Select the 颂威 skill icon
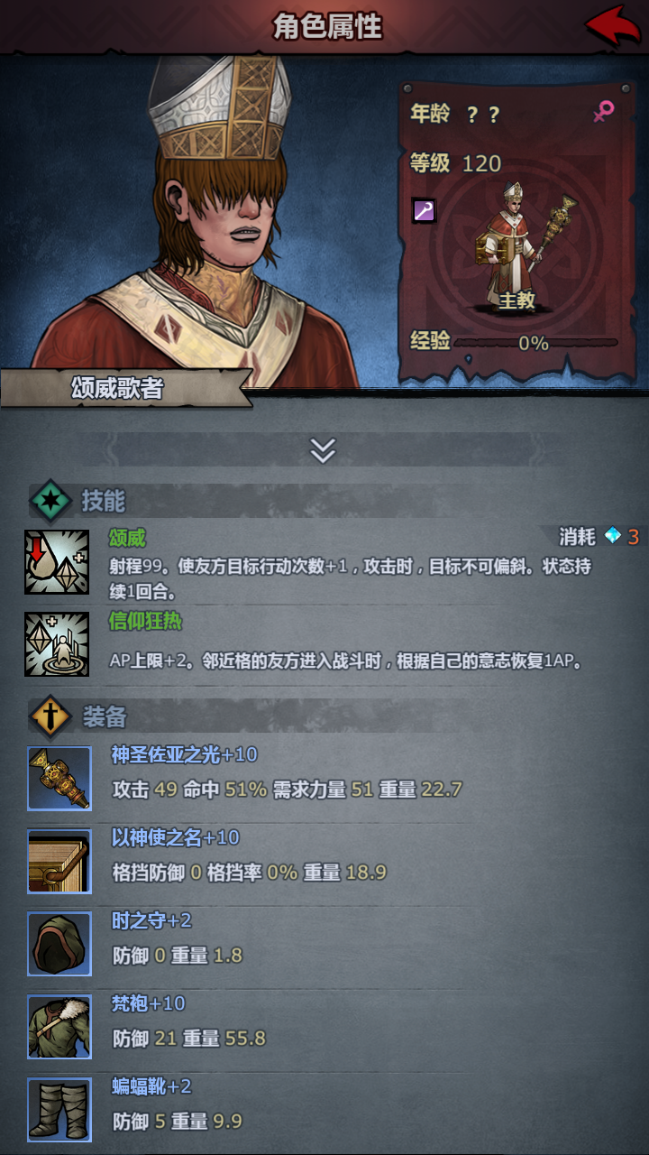Viewport: 649px width, 1155px height. (x=57, y=561)
